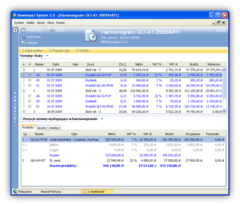Collapse the Pozycje umowy występujące w harmonogramie section
Image resolution: width=240 pixels, height=206 pixels.
pyautogui.click(x=21, y=119)
